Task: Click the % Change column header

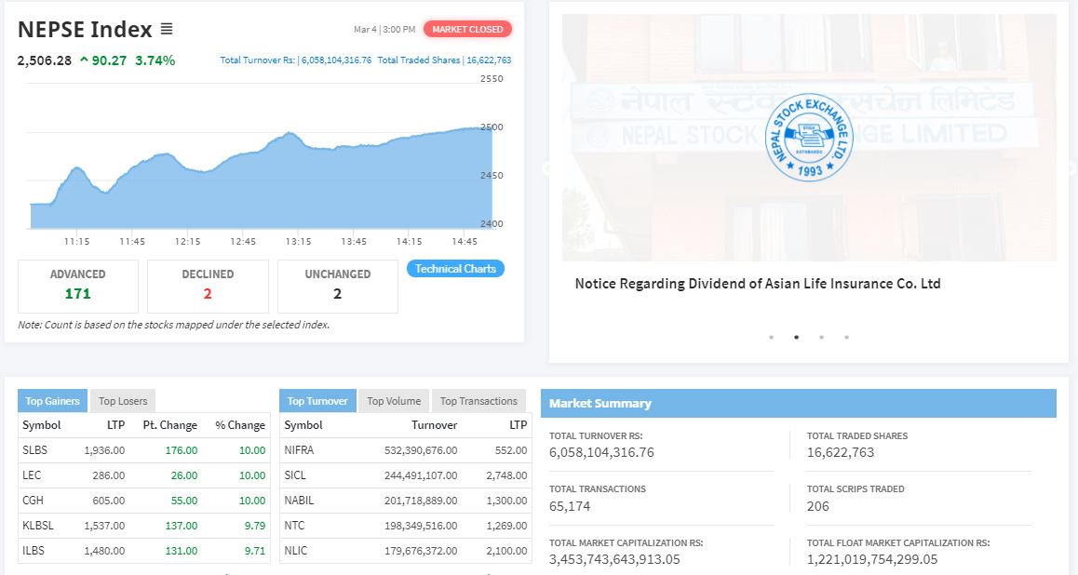Action: tap(240, 425)
